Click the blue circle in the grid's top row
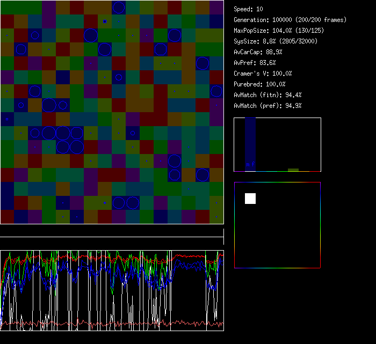Screen dimensions: 376x344 [x=118, y=8]
